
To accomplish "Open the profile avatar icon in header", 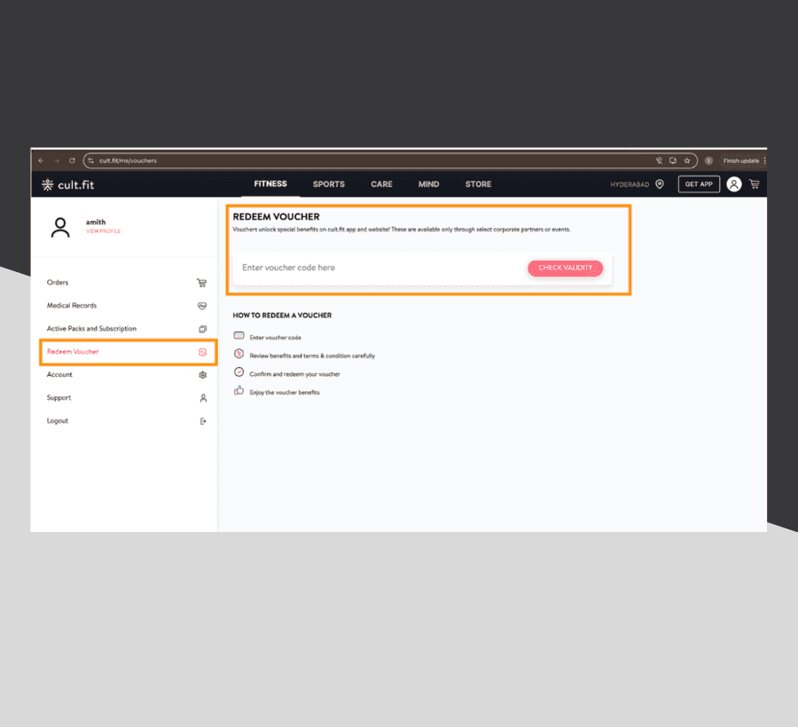I will coord(734,184).
